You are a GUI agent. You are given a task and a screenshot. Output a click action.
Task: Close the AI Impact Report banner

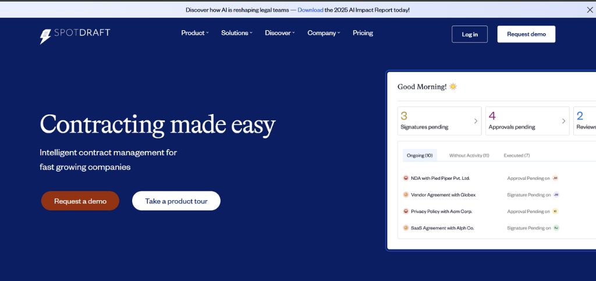click(x=590, y=10)
